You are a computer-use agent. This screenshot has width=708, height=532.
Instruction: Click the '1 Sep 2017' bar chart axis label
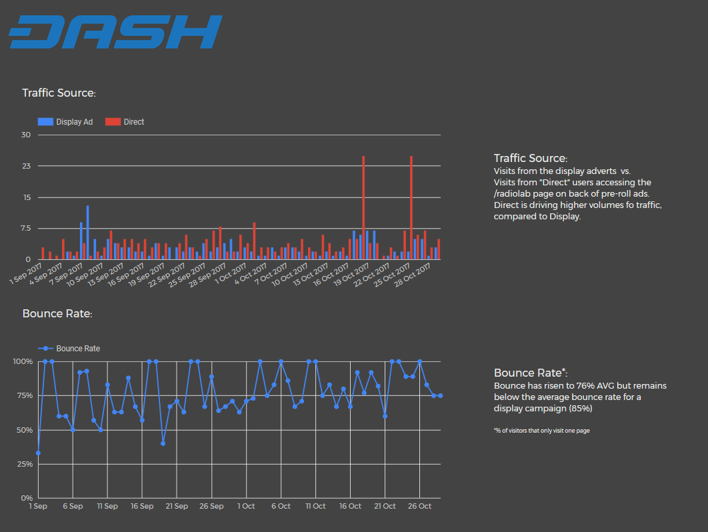point(26,274)
